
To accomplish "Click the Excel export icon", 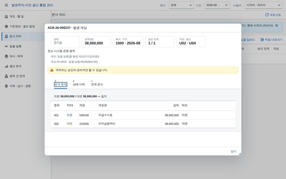I will tap(262, 40).
